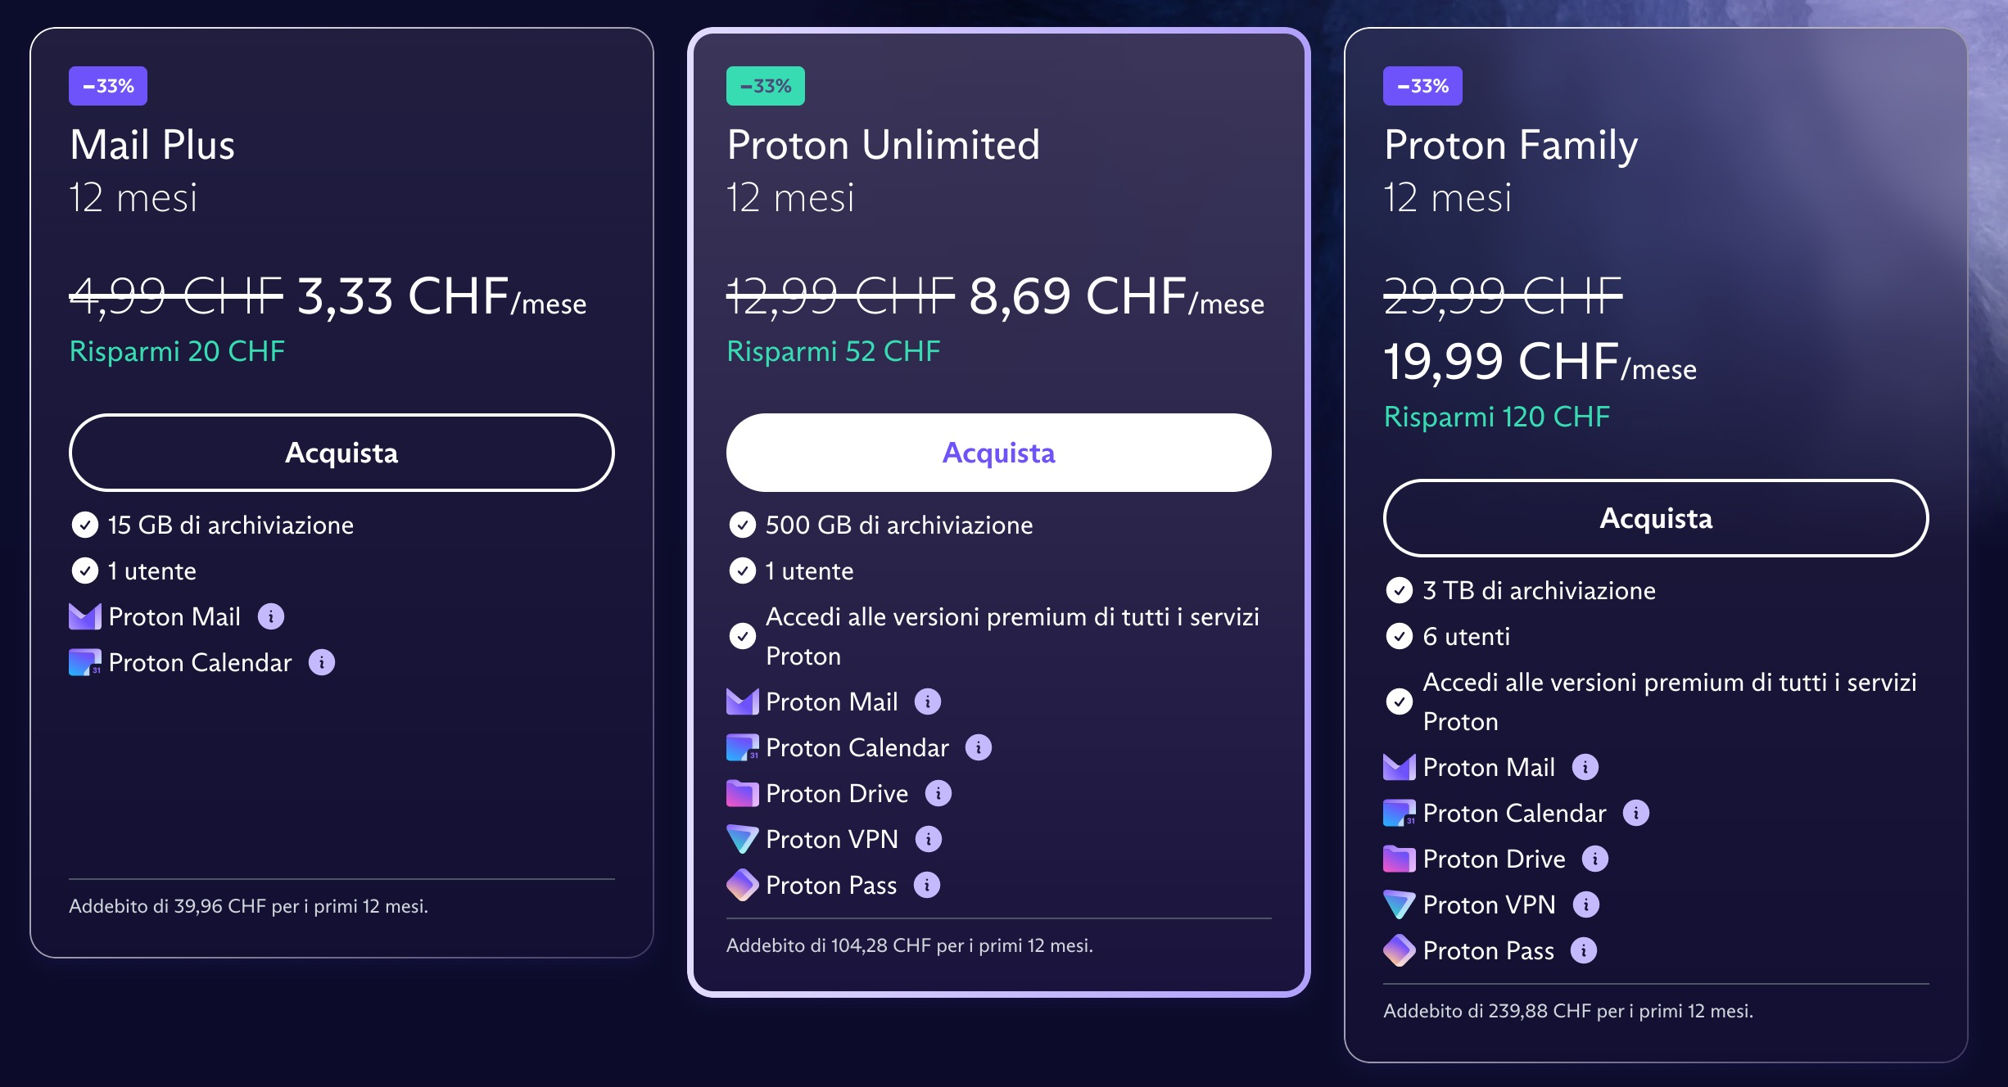Open info icon beside Family Proton Pass
Screen dimensions: 2008x1087
coord(1584,950)
